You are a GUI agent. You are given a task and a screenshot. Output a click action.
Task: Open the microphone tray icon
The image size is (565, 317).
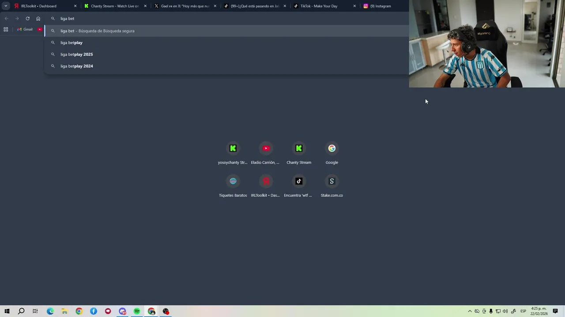point(491,311)
